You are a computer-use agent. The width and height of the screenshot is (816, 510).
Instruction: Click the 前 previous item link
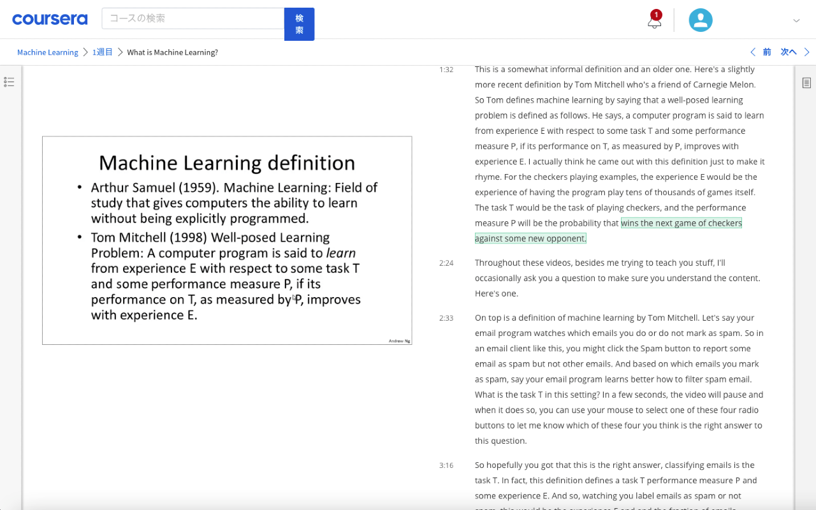click(x=767, y=52)
